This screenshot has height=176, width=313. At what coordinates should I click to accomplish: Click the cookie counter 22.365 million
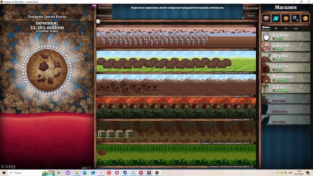(47, 27)
